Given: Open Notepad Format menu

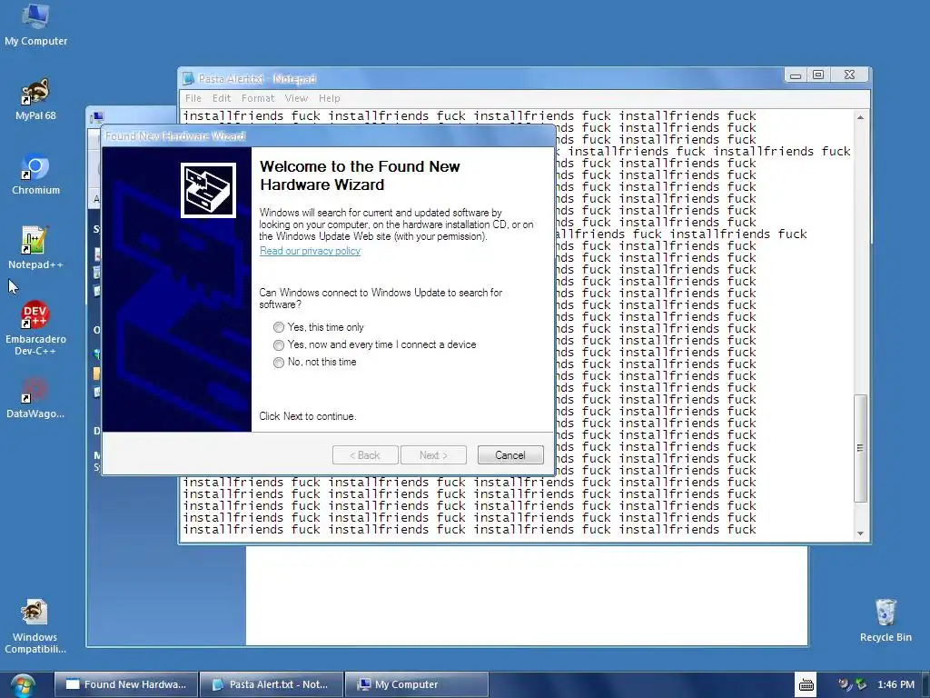Looking at the screenshot, I should pos(258,98).
